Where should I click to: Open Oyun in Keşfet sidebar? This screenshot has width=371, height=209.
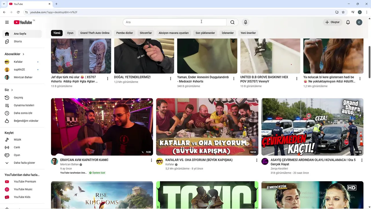tap(22, 155)
